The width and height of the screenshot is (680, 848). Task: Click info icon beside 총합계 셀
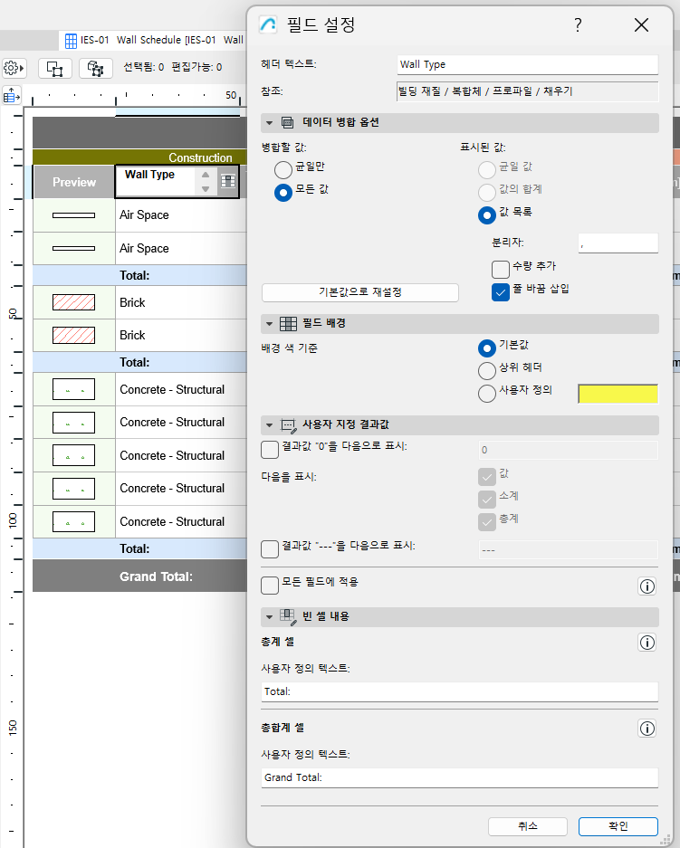[x=647, y=729]
